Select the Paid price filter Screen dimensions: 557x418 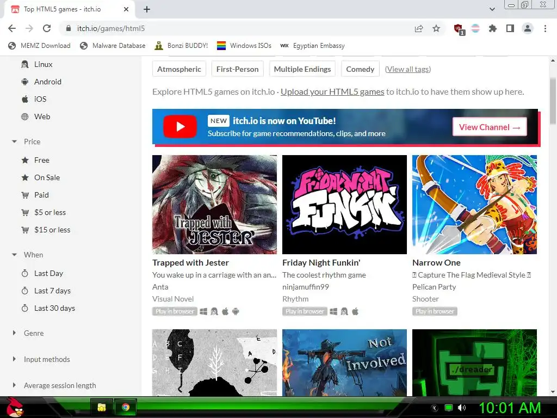[x=35, y=195]
